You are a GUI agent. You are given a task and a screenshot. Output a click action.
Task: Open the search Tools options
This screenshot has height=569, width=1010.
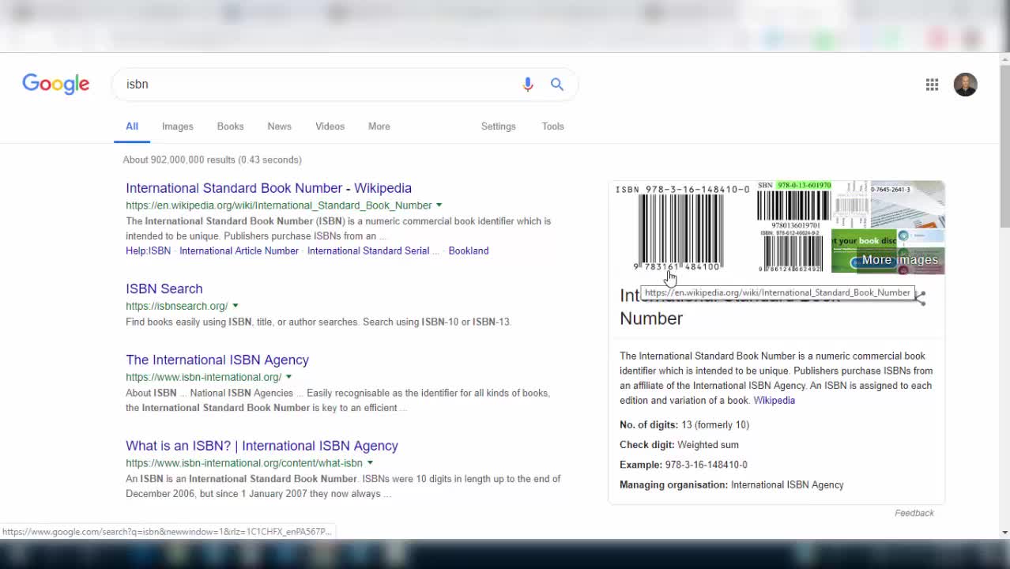click(552, 126)
